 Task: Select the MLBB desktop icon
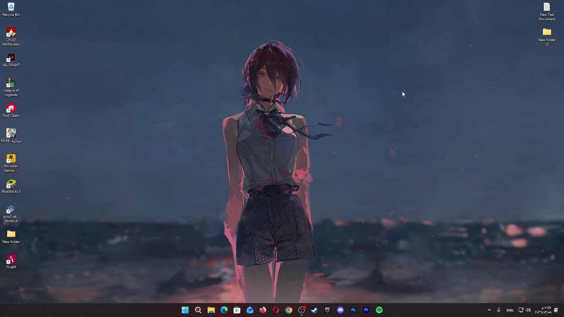point(11,136)
